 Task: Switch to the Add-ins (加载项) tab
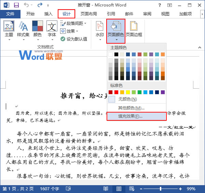[186, 14]
